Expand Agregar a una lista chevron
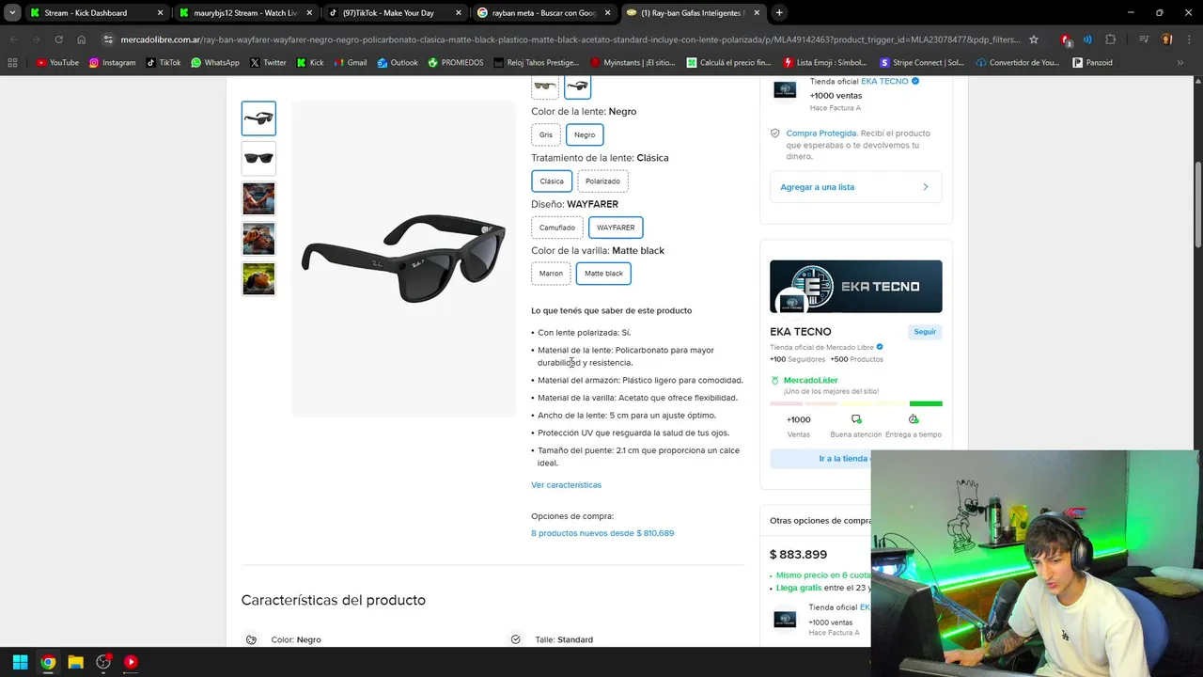1203x677 pixels. [925, 187]
